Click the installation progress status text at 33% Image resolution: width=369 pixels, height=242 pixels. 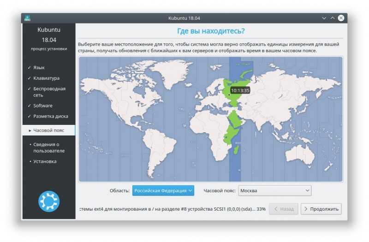(173, 209)
